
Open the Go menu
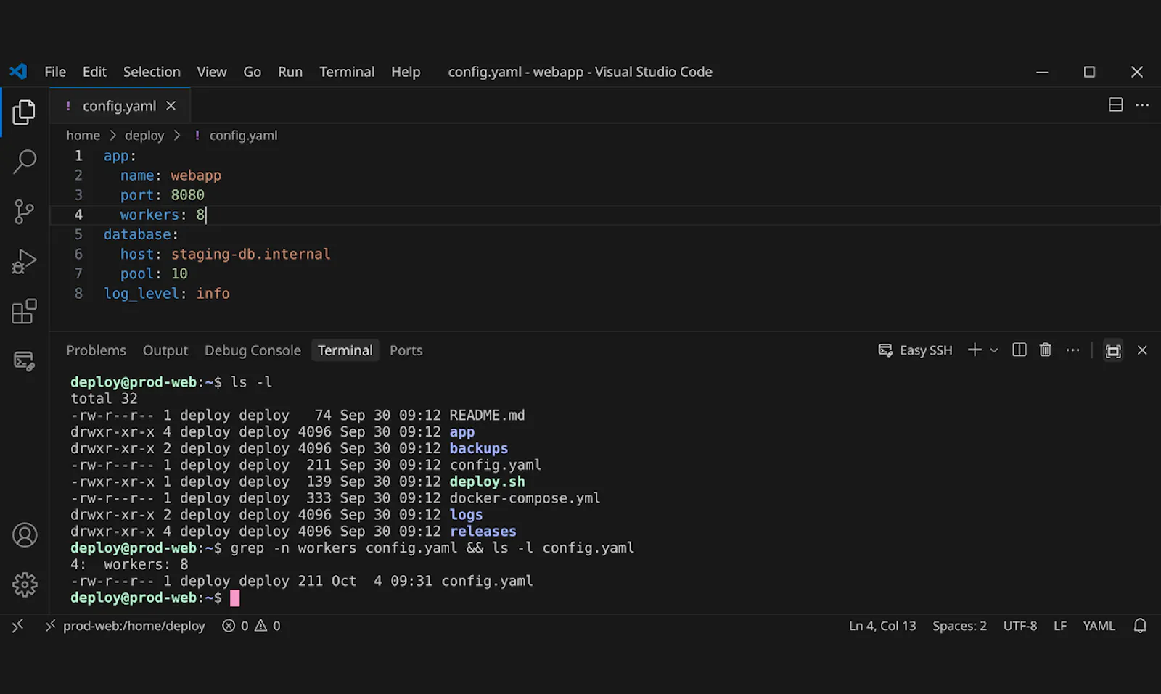point(252,72)
